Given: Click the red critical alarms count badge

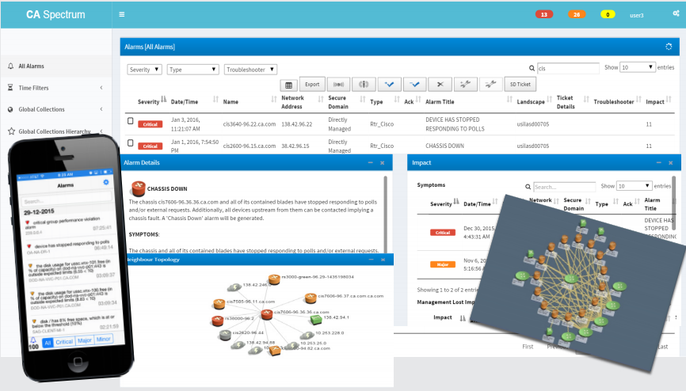Looking at the screenshot, I should tap(544, 14).
